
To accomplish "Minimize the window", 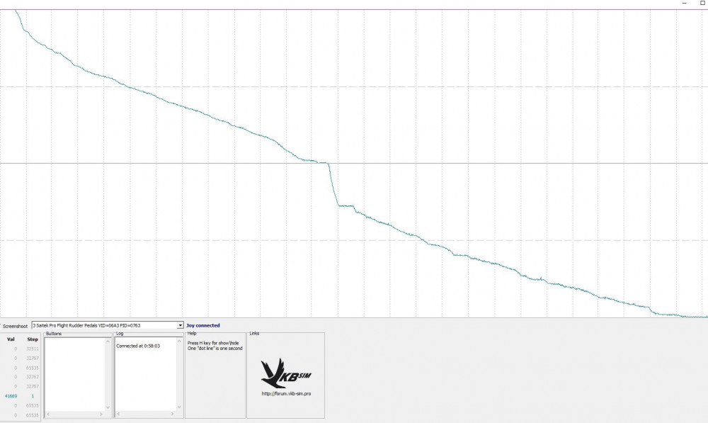I will tap(684, 3).
